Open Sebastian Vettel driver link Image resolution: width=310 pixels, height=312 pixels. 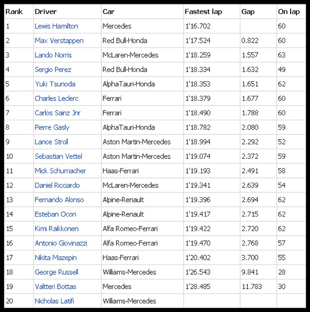(58, 156)
